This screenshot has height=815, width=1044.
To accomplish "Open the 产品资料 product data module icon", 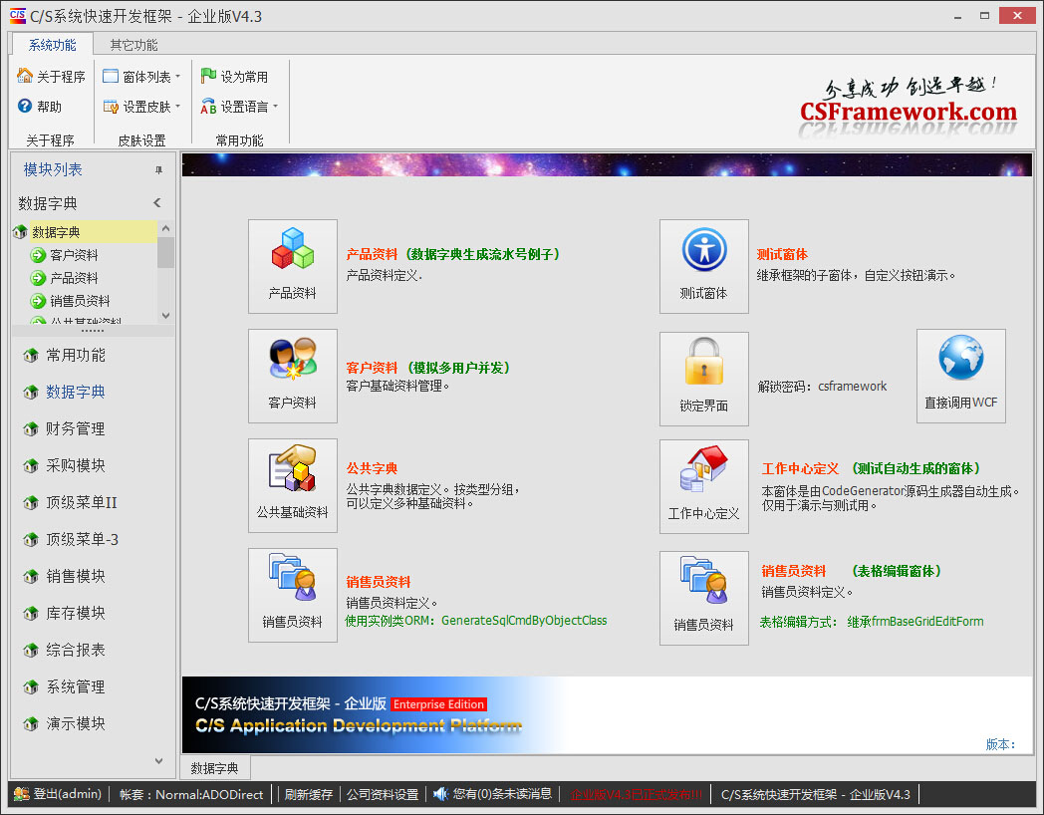I will pyautogui.click(x=293, y=266).
